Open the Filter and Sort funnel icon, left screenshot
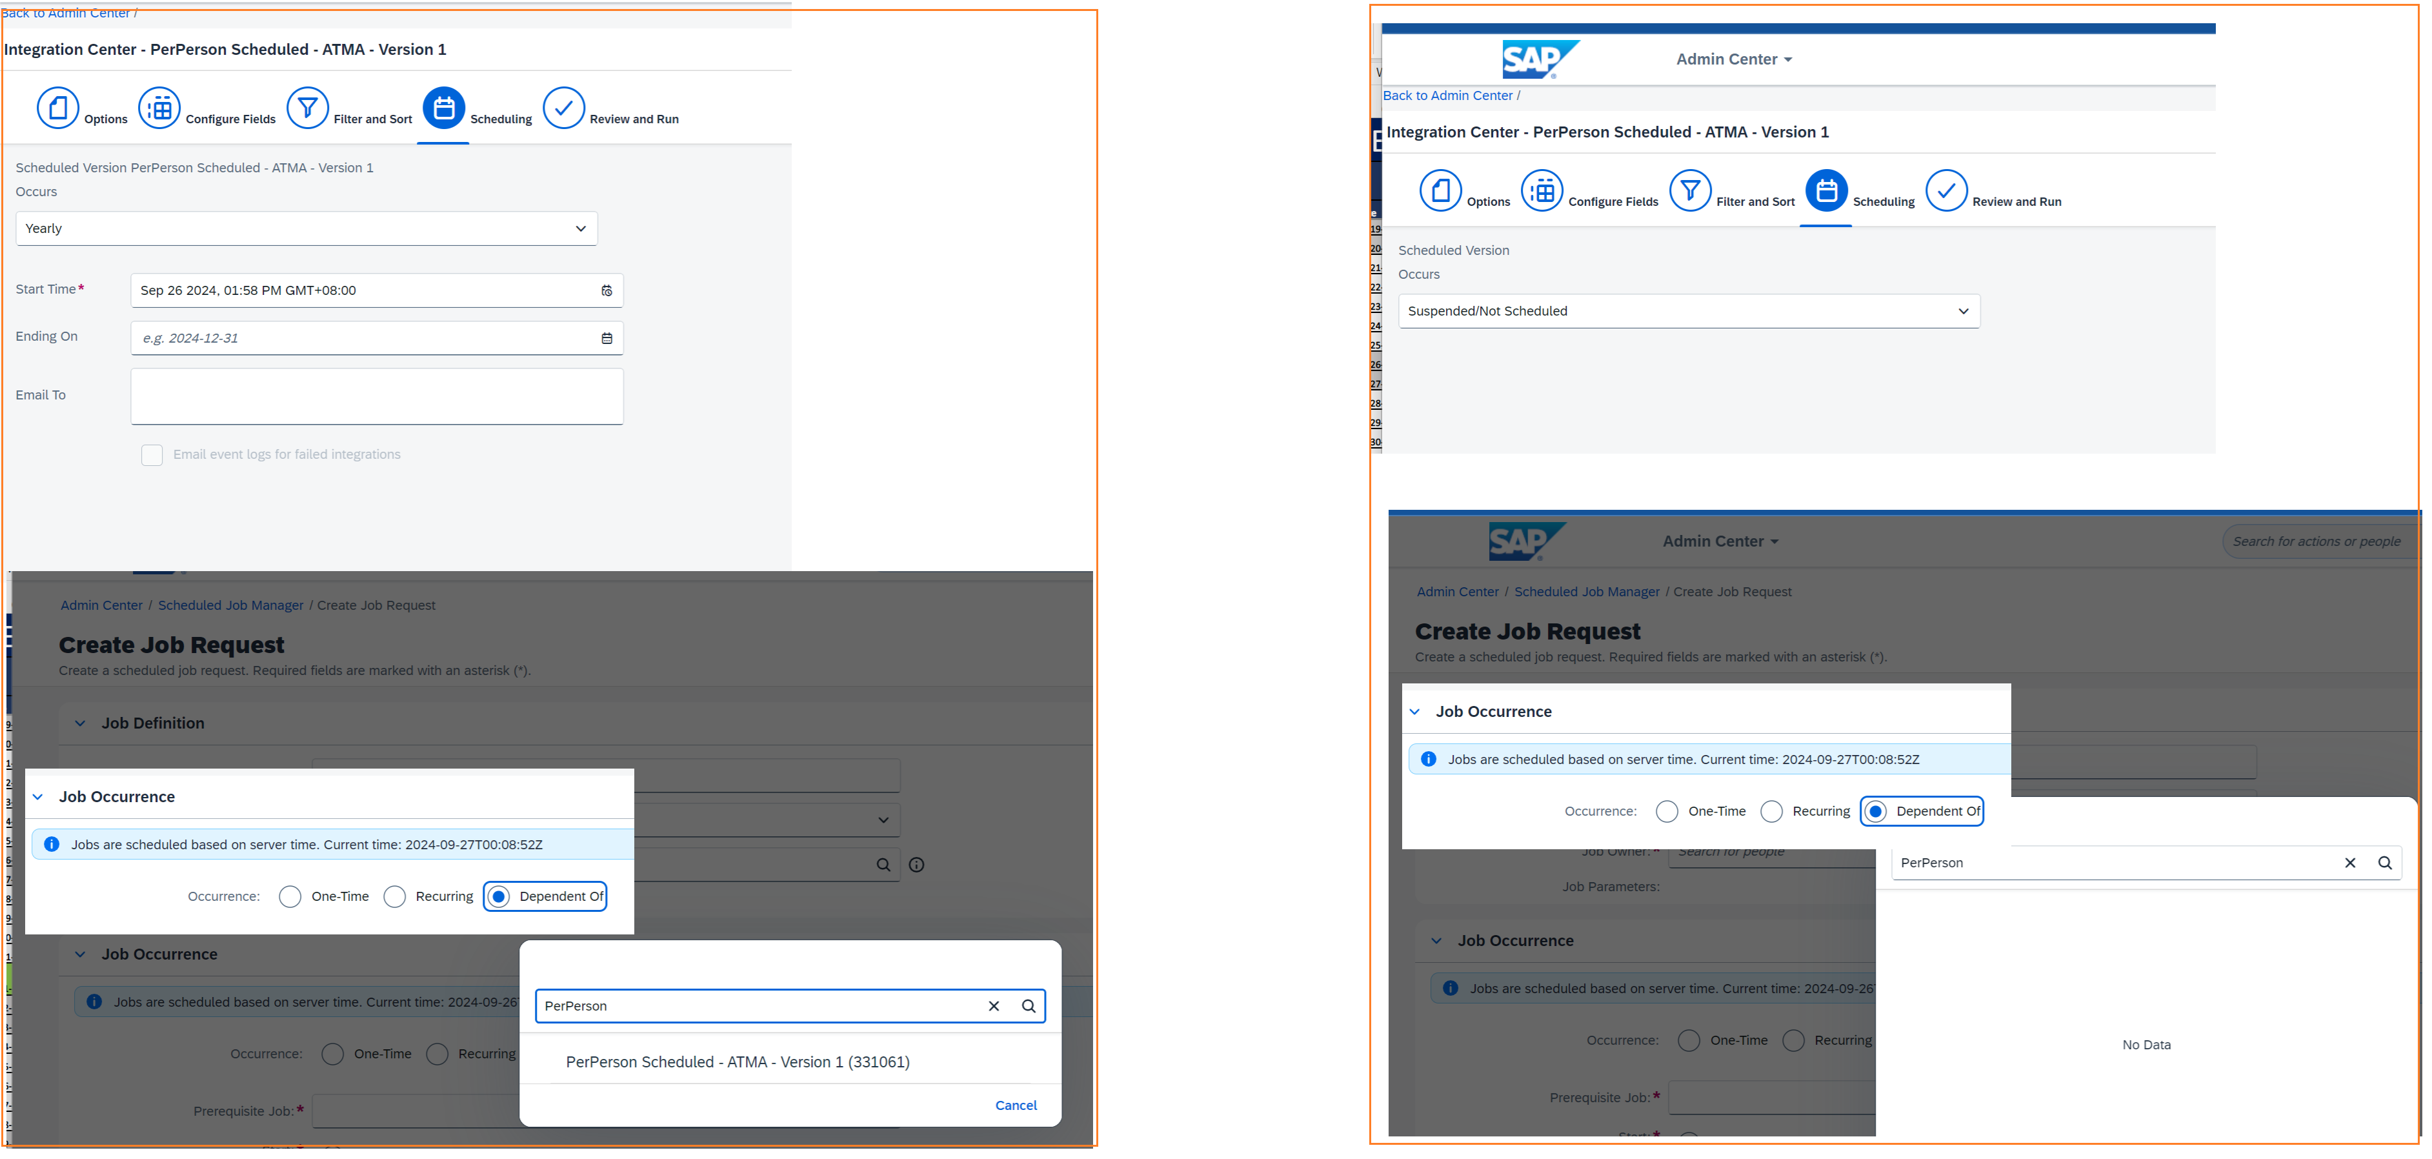 [x=308, y=108]
